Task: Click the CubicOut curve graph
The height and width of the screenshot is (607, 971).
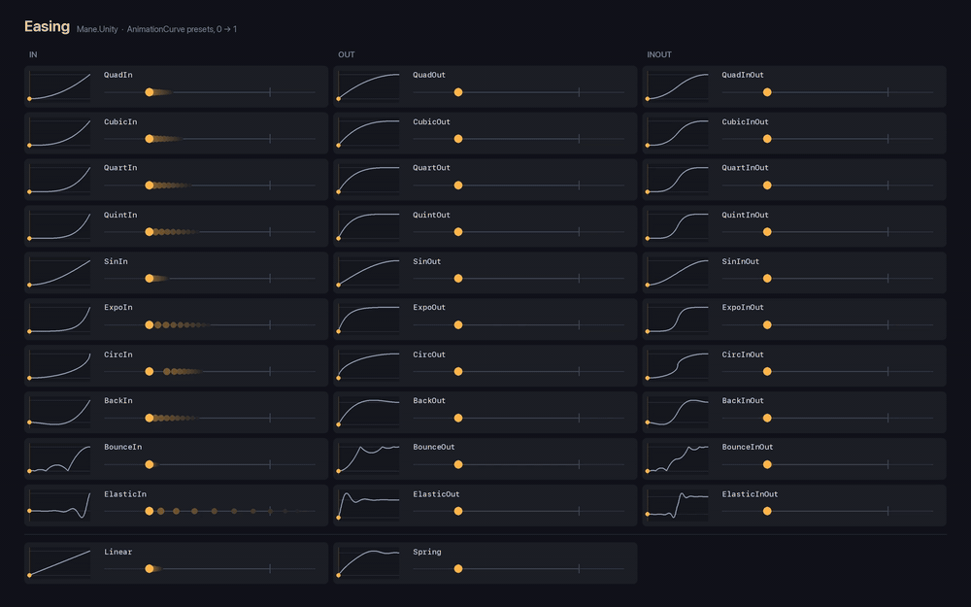Action: tap(368, 133)
